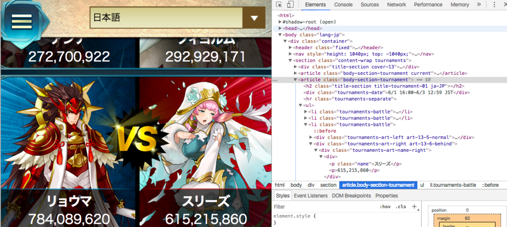
Task: Click the 292,929,171 score
Action: (x=205, y=57)
